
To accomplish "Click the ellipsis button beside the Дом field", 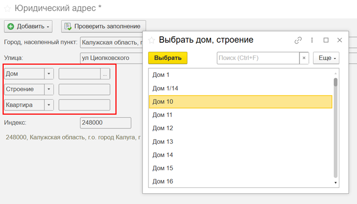I will click(x=105, y=74).
